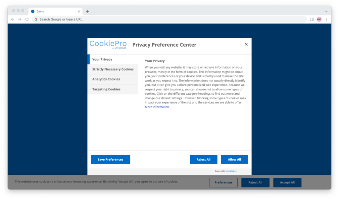Open the browser three-dot menu
The height and width of the screenshot is (199, 339).
tap(326, 19)
